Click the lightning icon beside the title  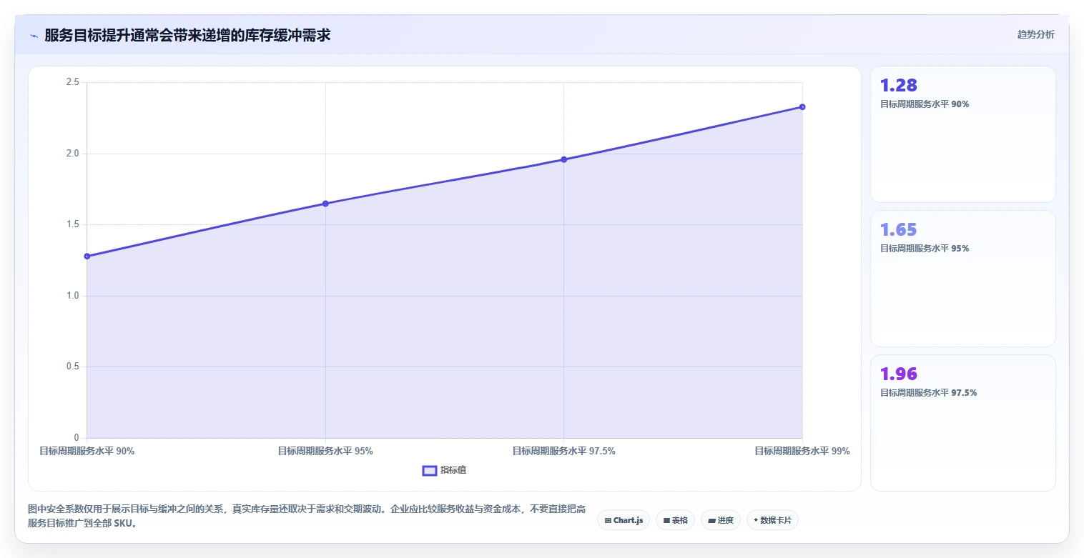click(x=34, y=36)
